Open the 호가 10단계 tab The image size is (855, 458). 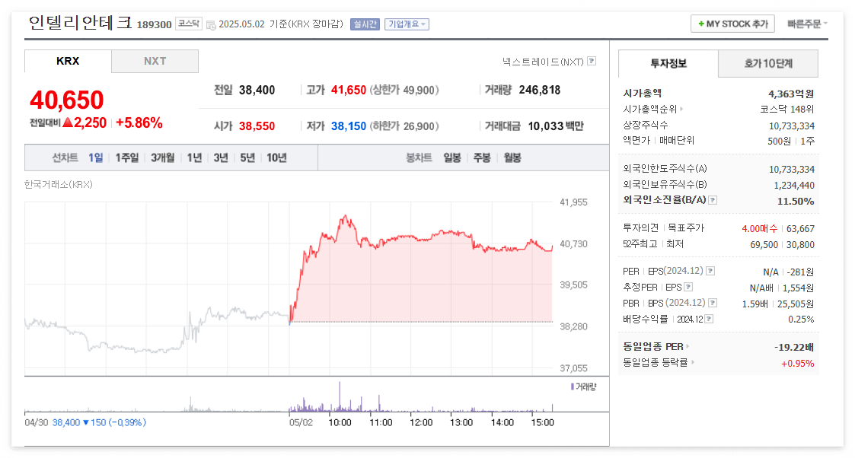pos(767,64)
